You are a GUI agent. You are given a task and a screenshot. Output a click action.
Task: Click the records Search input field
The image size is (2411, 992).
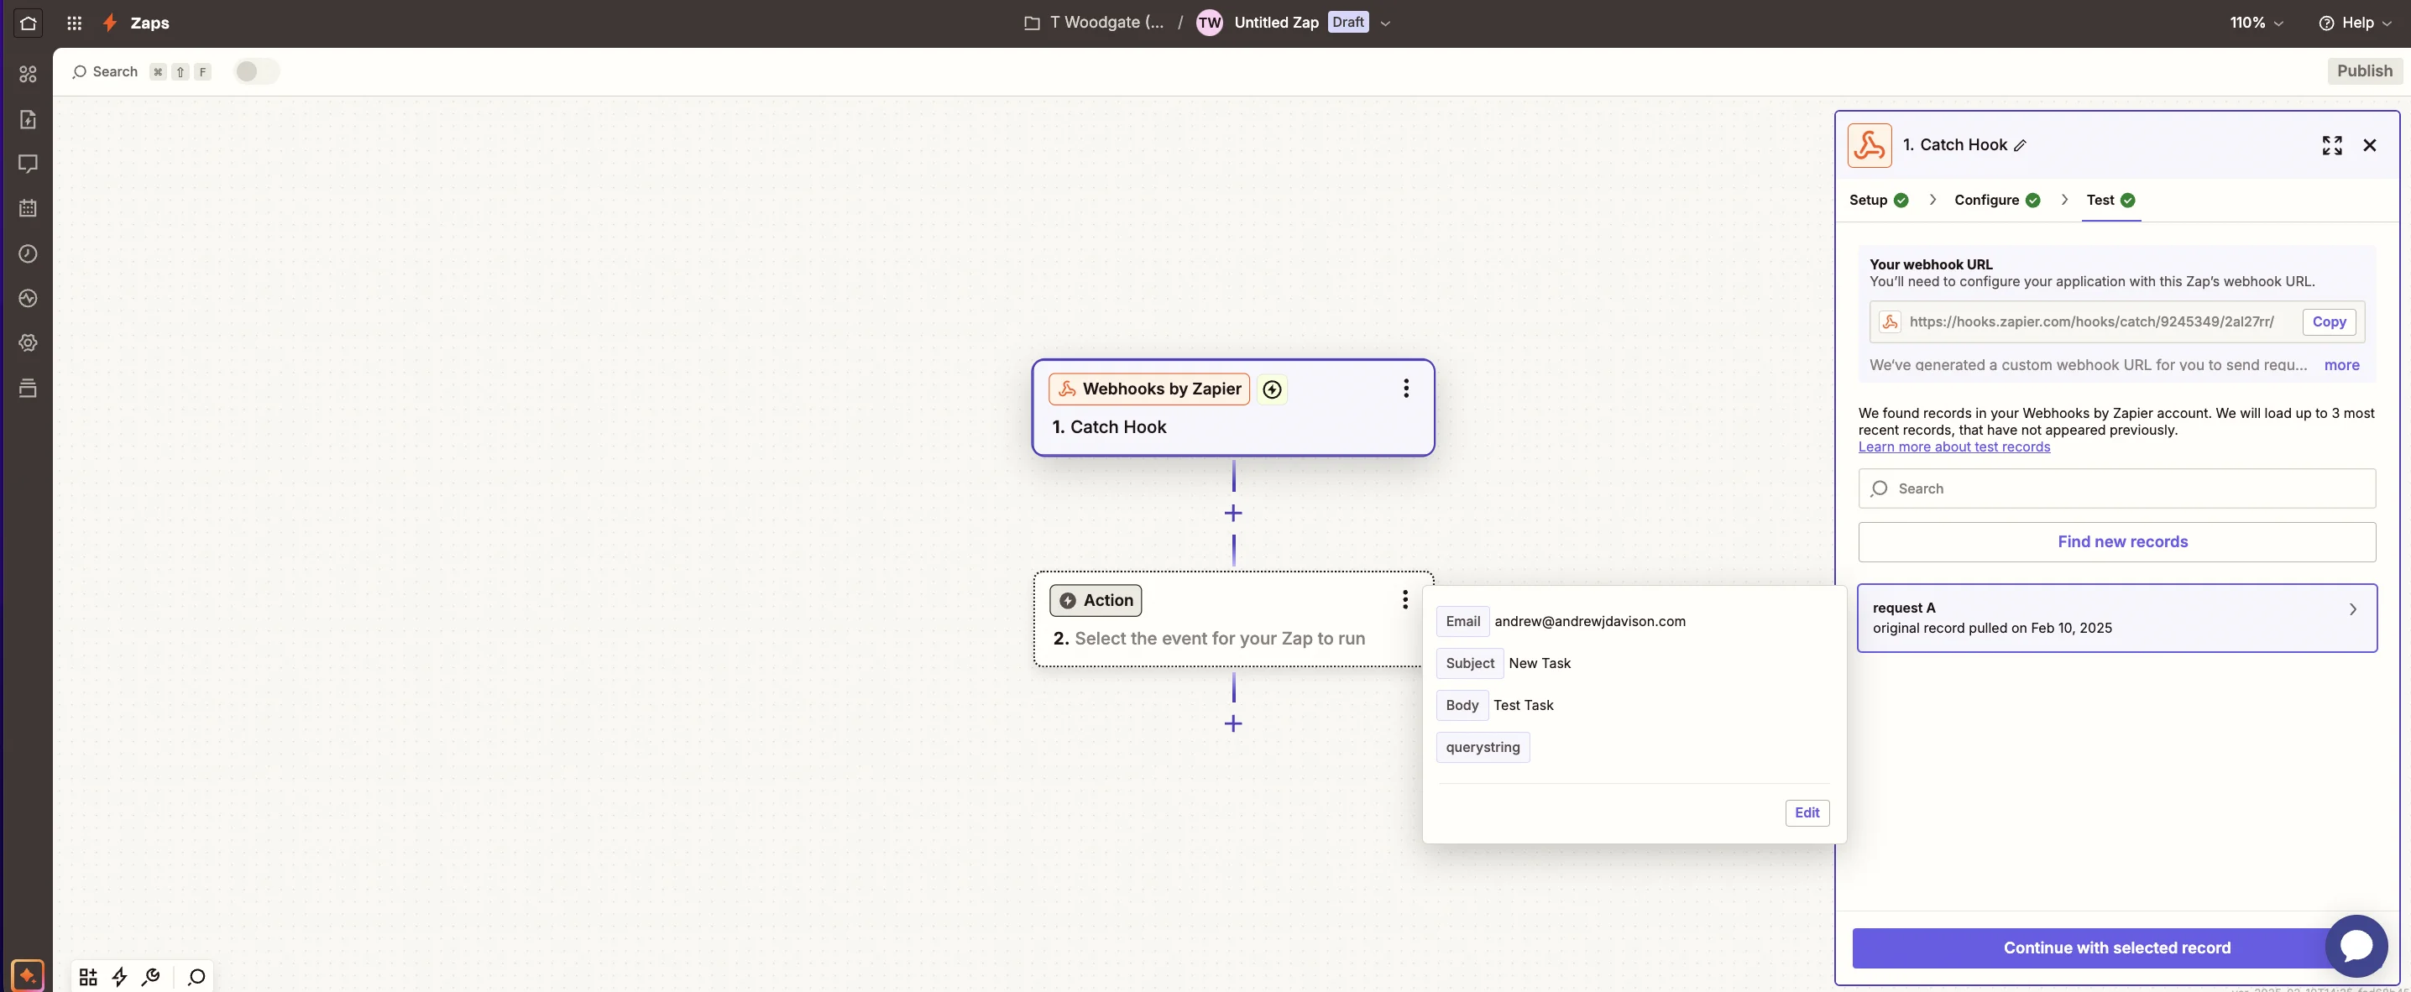(x=2116, y=488)
